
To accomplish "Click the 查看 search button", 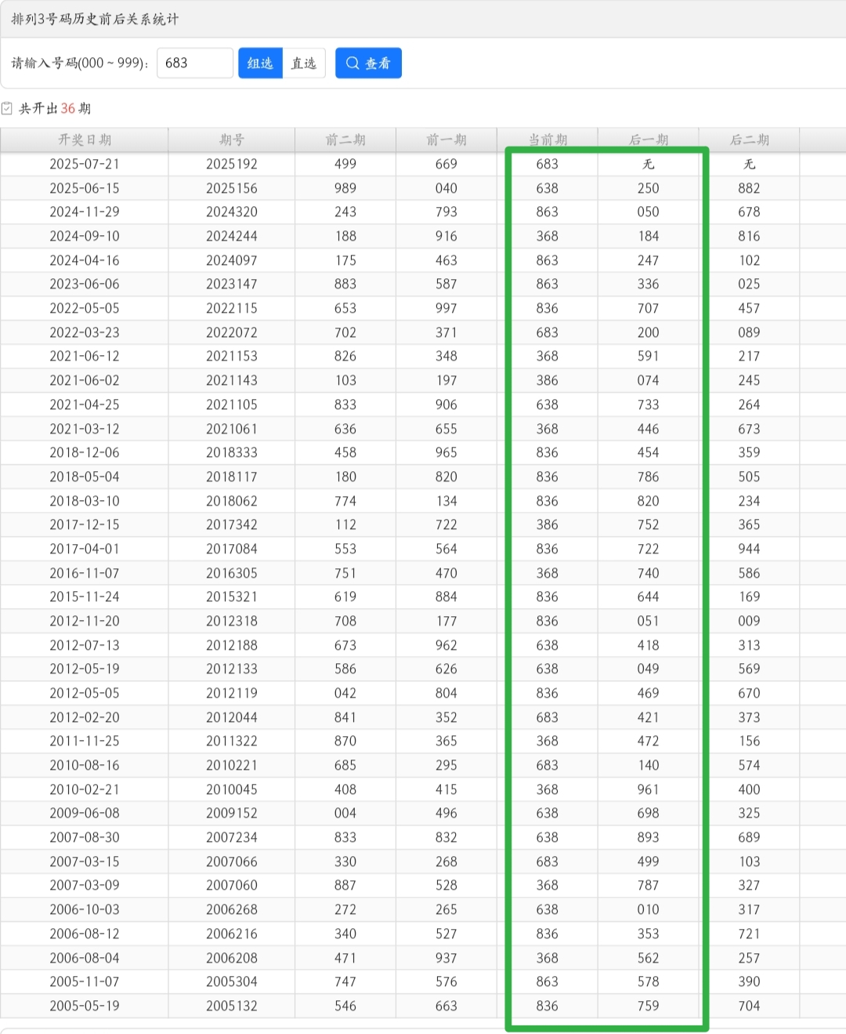I will pyautogui.click(x=368, y=63).
